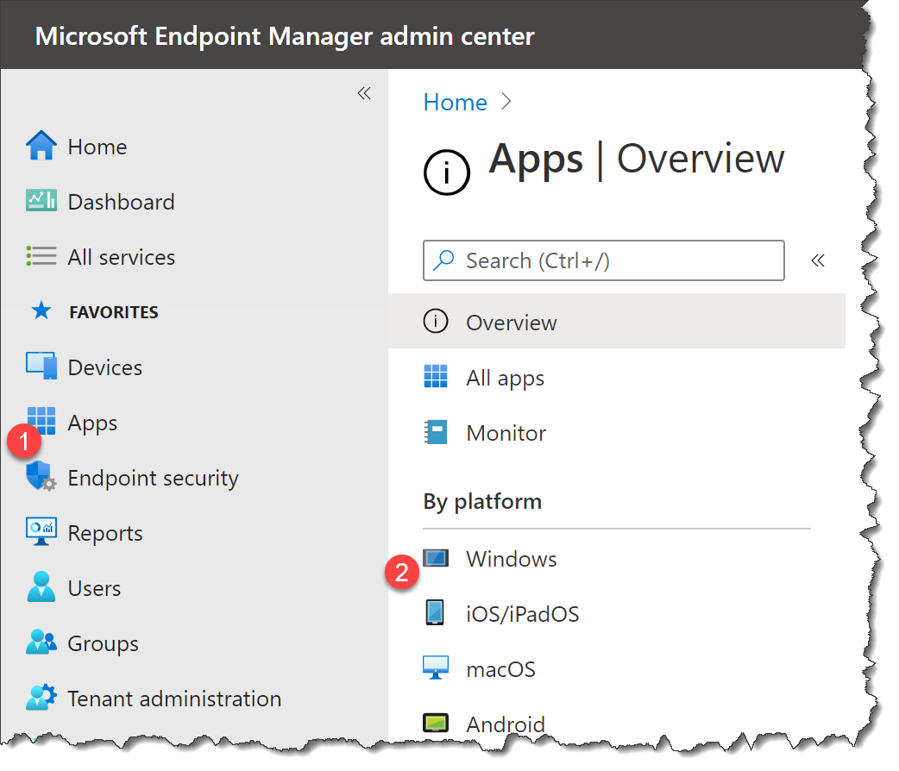Click the Home house icon in sidebar

pos(41,147)
